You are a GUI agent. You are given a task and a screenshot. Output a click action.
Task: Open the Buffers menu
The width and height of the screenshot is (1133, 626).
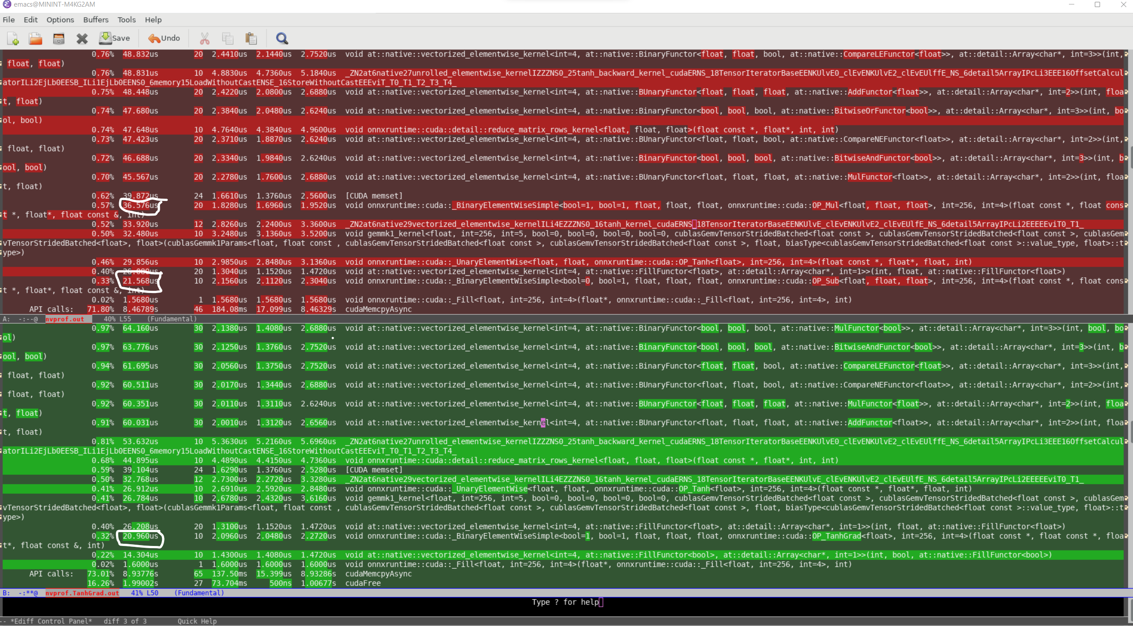(96, 20)
